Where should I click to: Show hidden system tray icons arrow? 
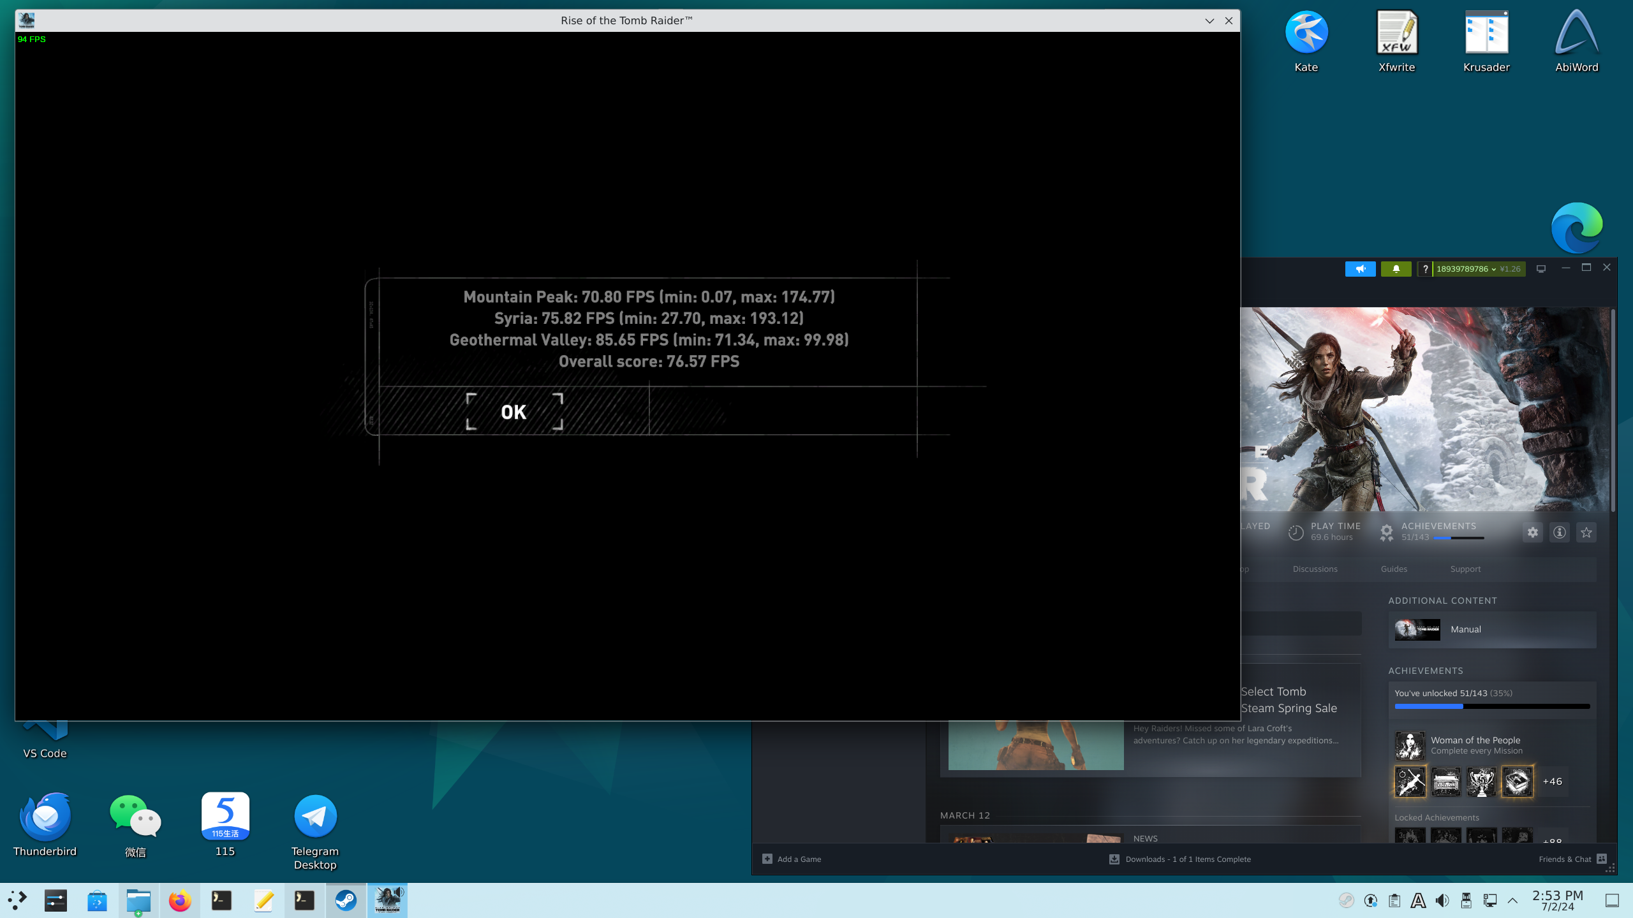pos(1512,900)
